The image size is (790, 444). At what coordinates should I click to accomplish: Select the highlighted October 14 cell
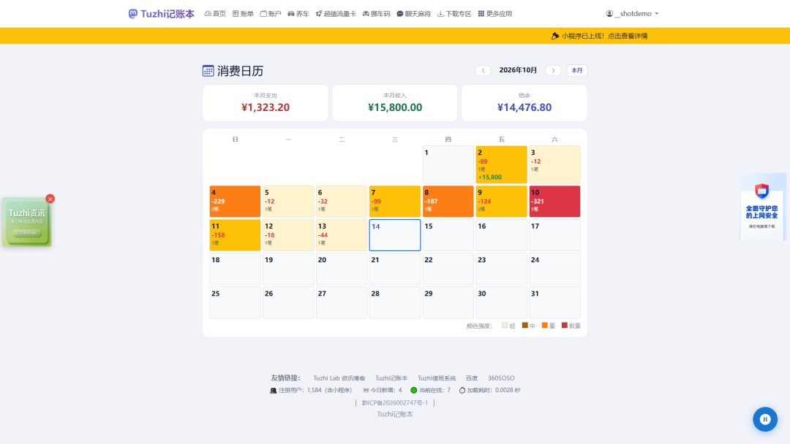click(395, 235)
